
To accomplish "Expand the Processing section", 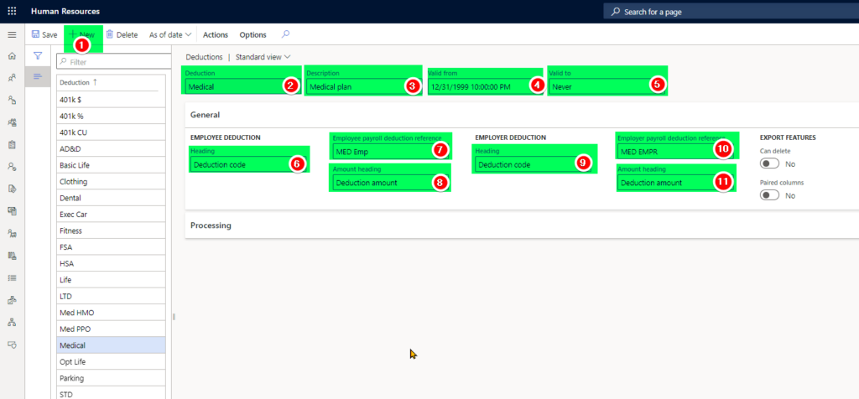I will pos(211,225).
